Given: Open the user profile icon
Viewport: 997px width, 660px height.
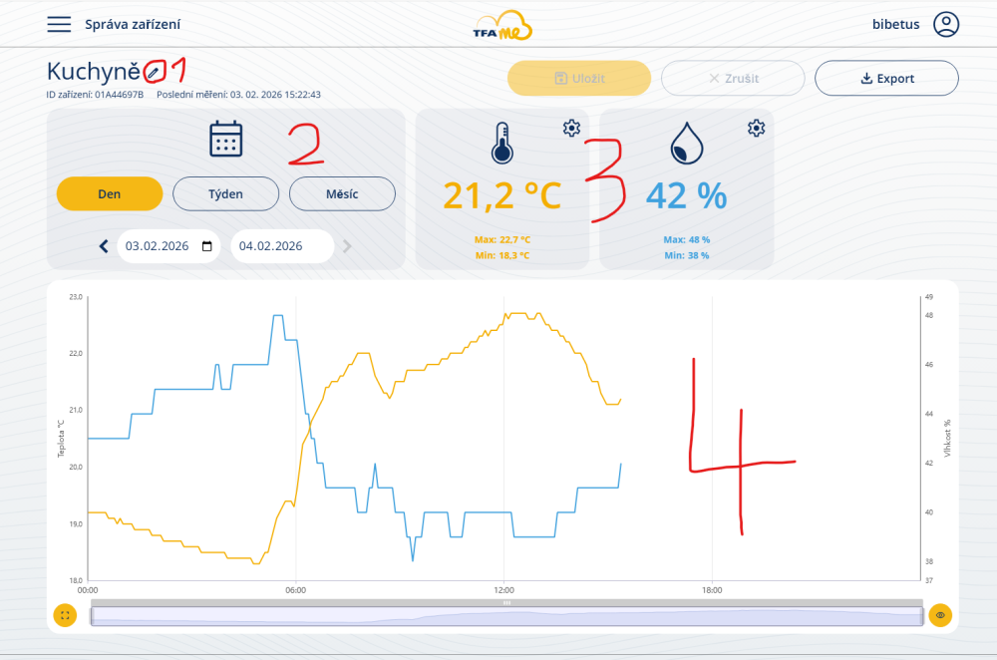Looking at the screenshot, I should [945, 25].
